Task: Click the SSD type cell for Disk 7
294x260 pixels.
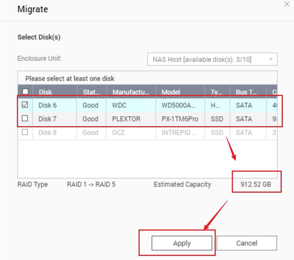Action: (x=217, y=119)
